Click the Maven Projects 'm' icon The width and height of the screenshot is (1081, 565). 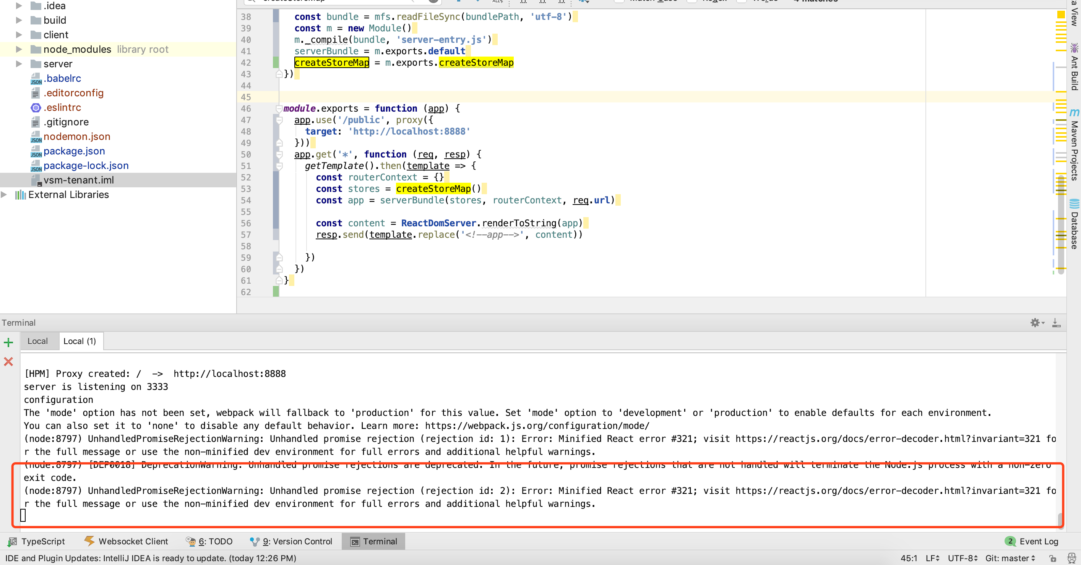(x=1074, y=112)
